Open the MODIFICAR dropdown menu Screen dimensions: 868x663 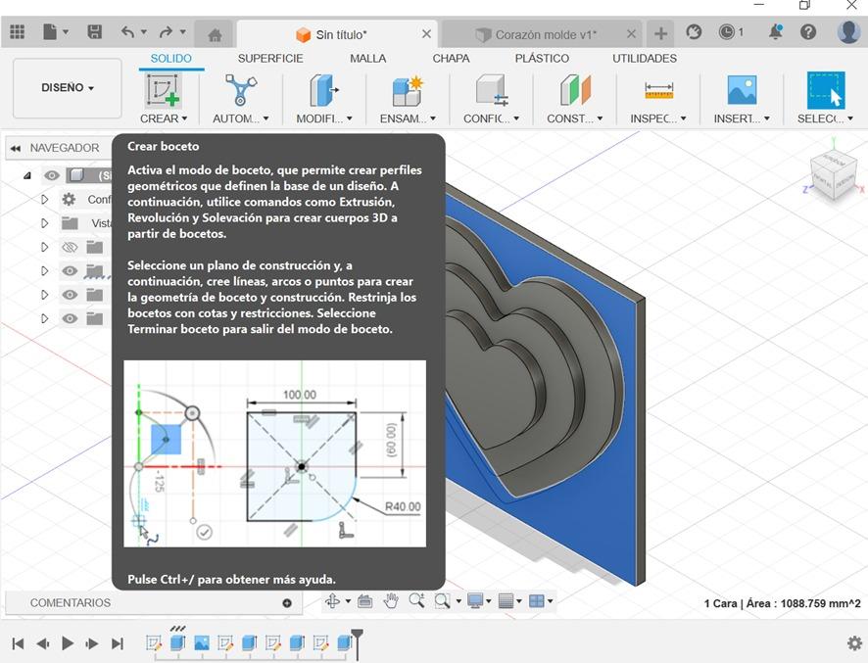coord(325,118)
